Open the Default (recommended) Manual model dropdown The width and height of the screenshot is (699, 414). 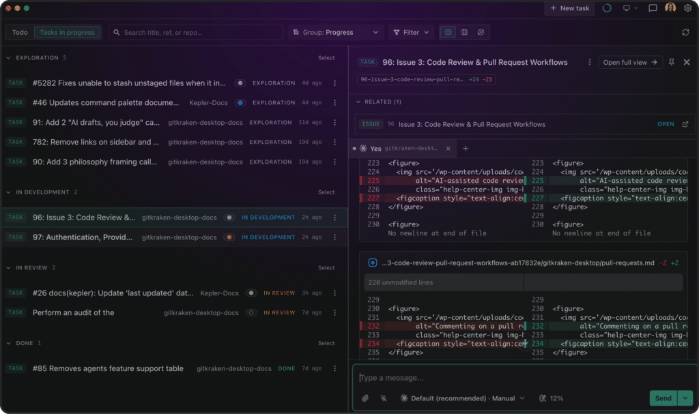[x=462, y=398]
